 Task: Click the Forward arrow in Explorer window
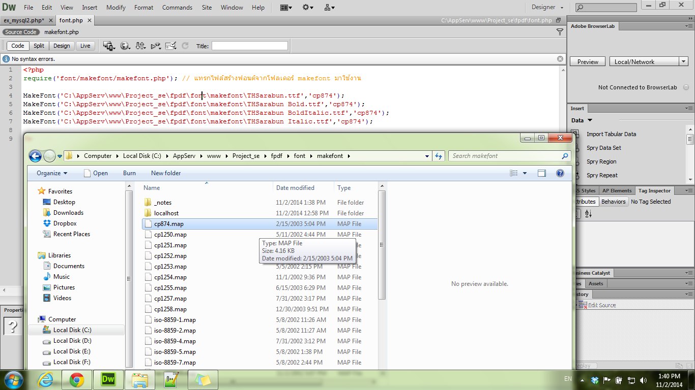49,156
